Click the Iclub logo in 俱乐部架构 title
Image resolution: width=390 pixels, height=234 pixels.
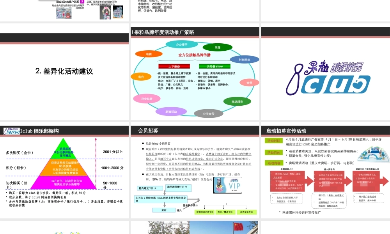tap(12, 131)
